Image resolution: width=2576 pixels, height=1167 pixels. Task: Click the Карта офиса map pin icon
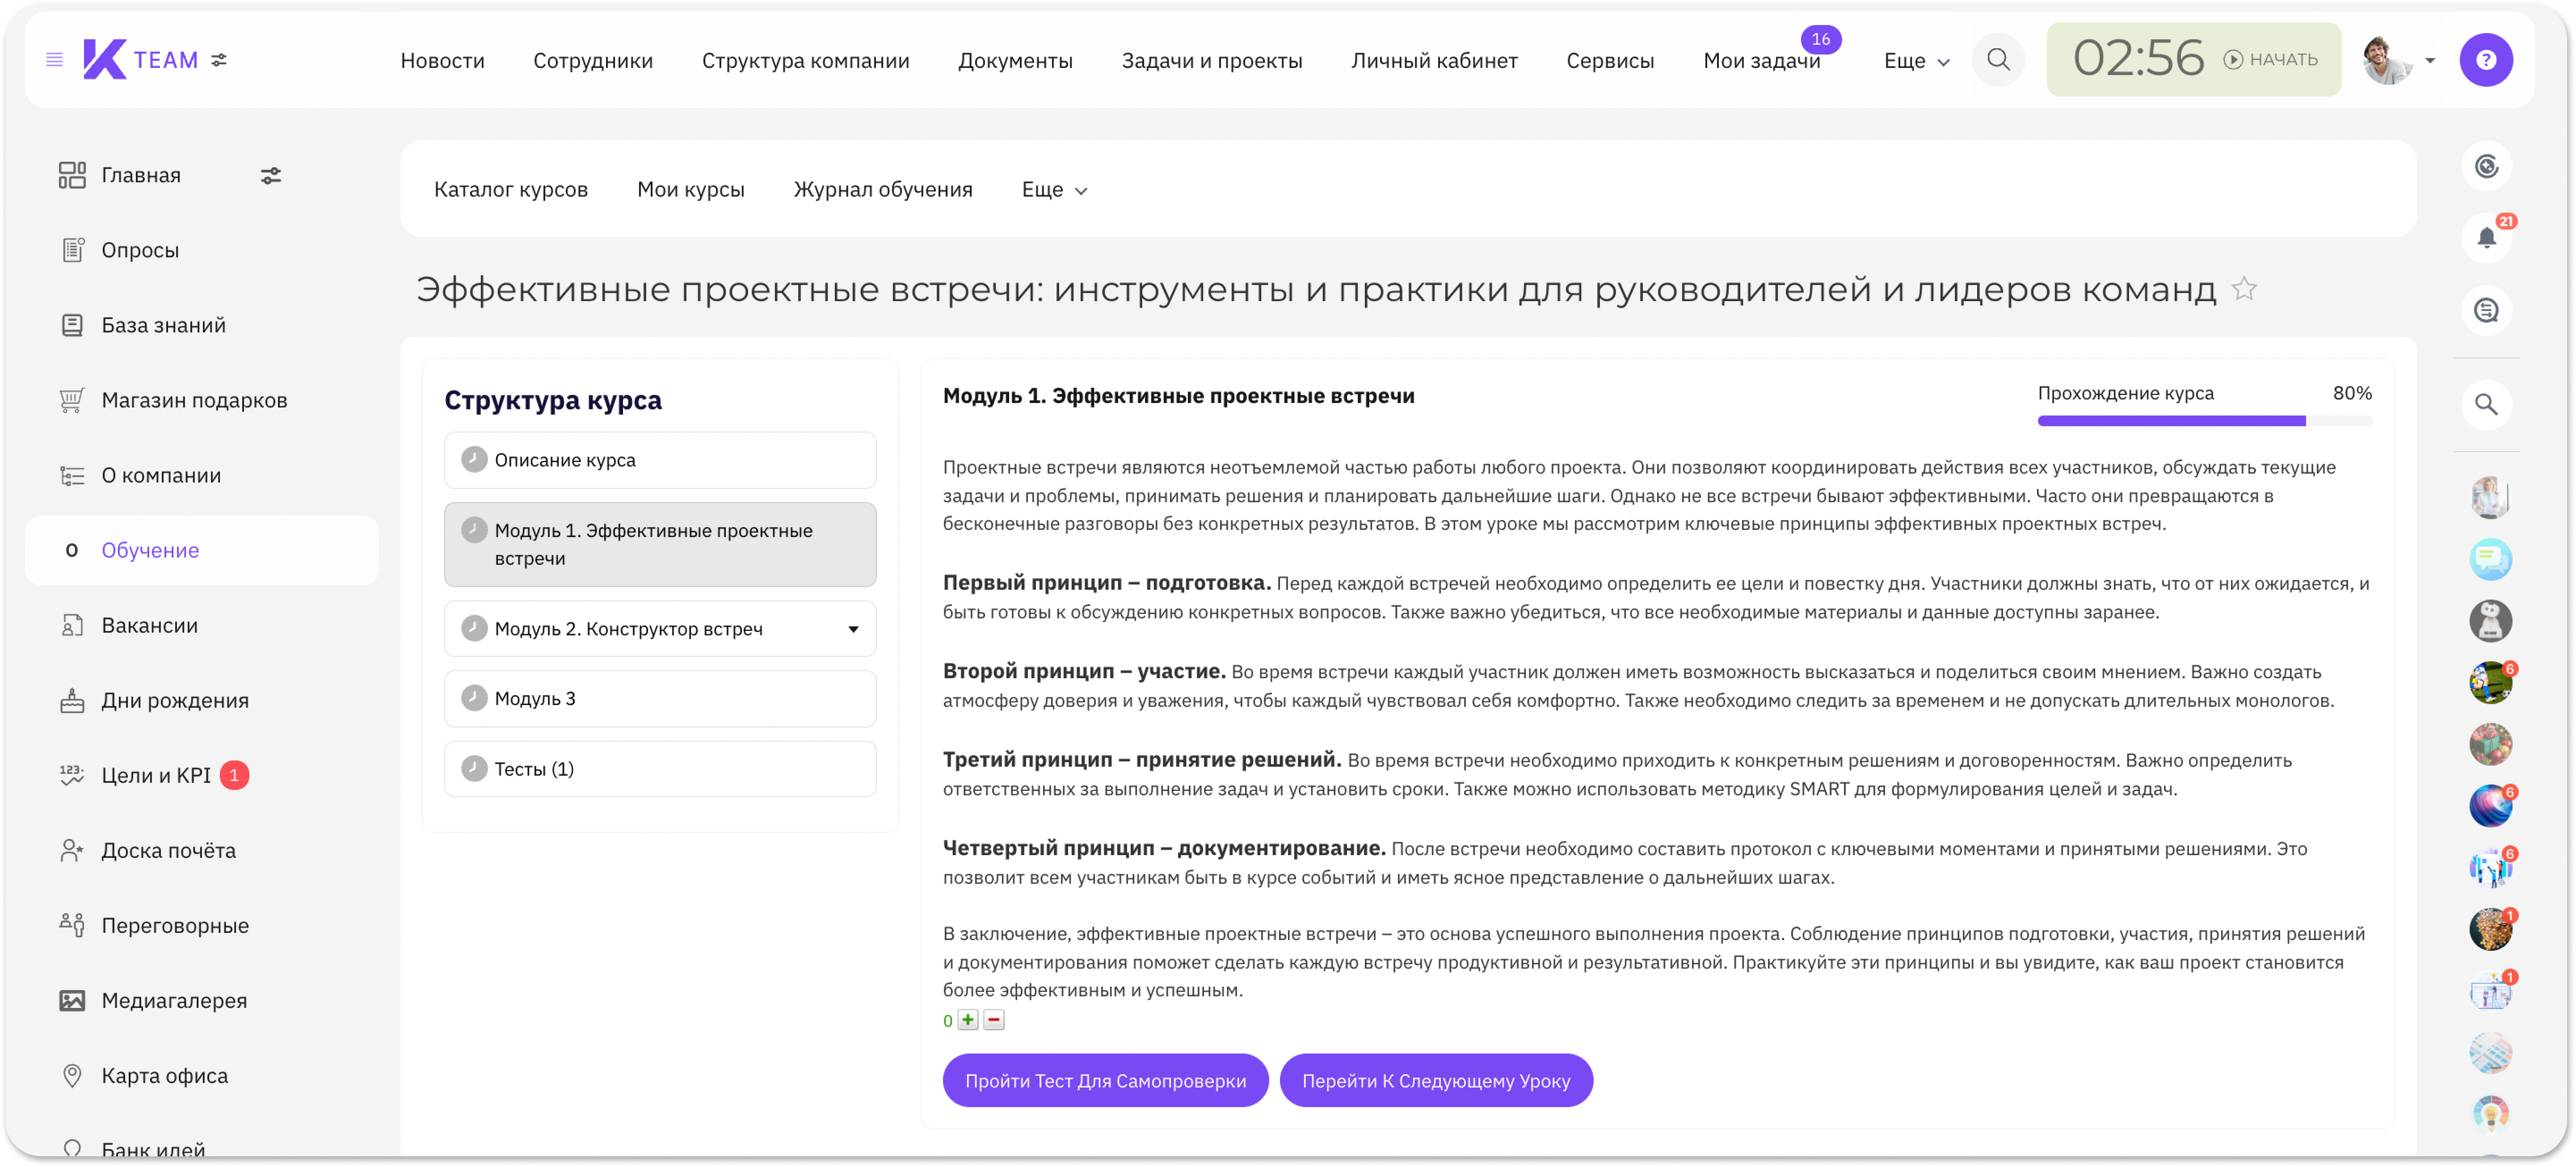[x=72, y=1075]
